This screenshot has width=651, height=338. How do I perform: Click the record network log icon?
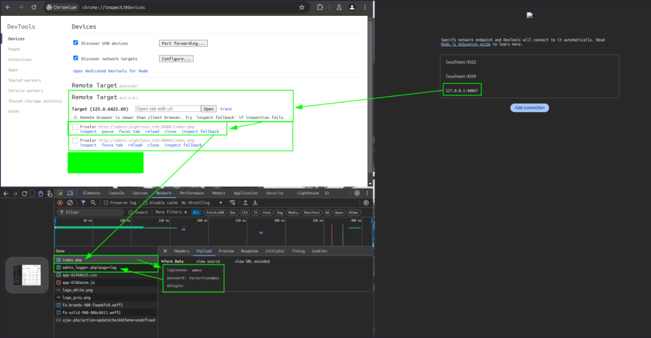coord(60,203)
